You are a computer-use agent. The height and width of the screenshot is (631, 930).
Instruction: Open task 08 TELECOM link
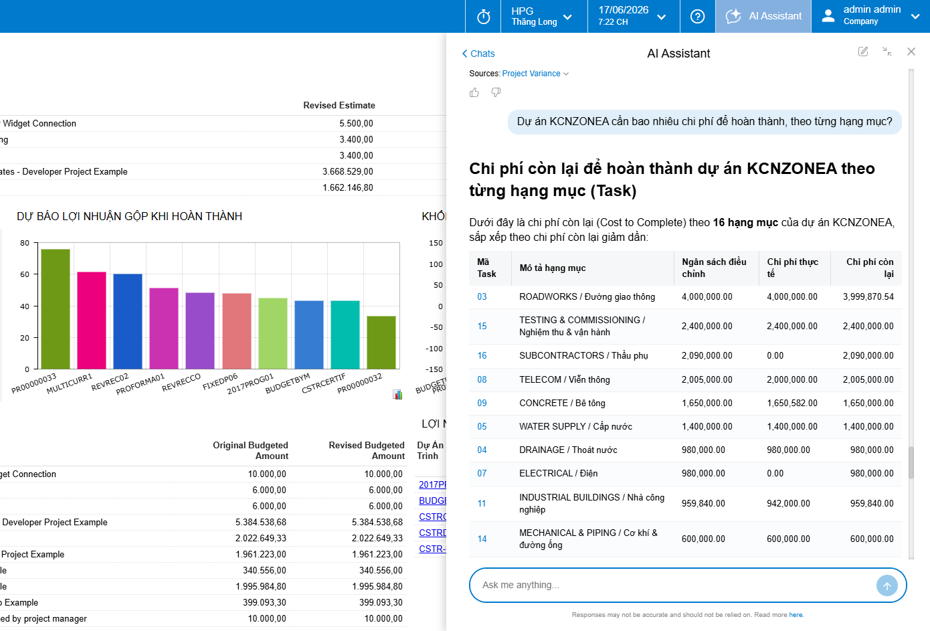coord(482,379)
